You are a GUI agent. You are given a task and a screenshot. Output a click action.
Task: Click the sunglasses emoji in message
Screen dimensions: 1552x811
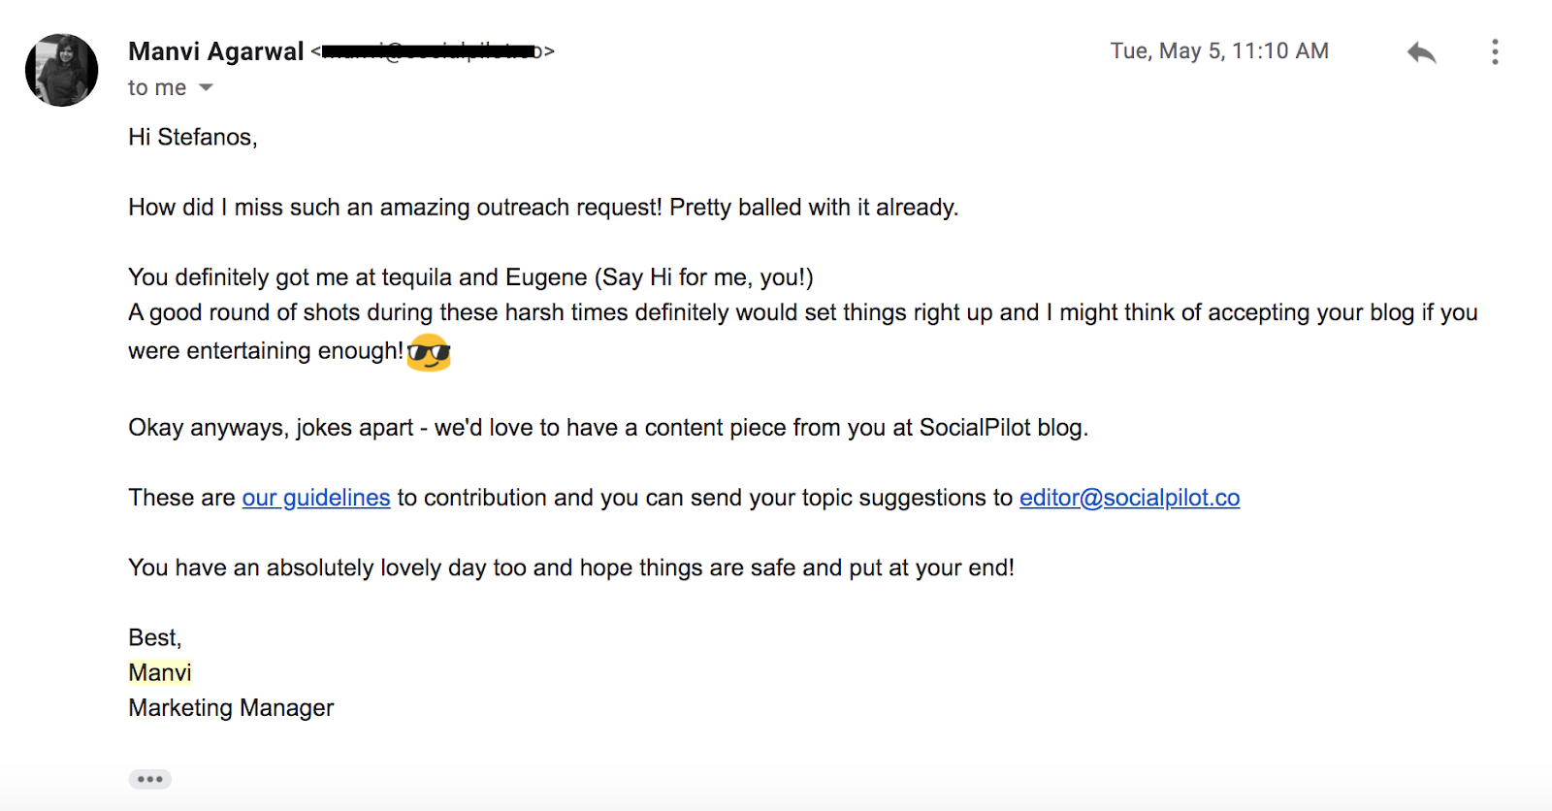pos(429,352)
